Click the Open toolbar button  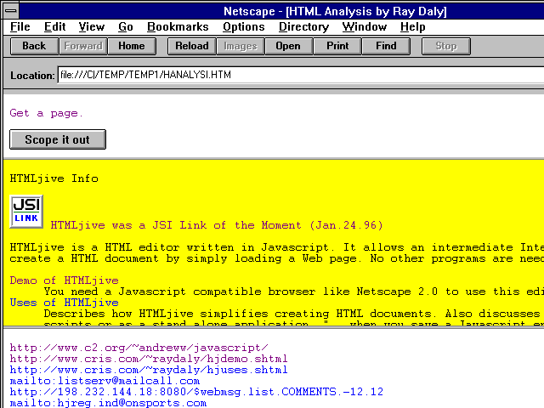pyautogui.click(x=289, y=46)
